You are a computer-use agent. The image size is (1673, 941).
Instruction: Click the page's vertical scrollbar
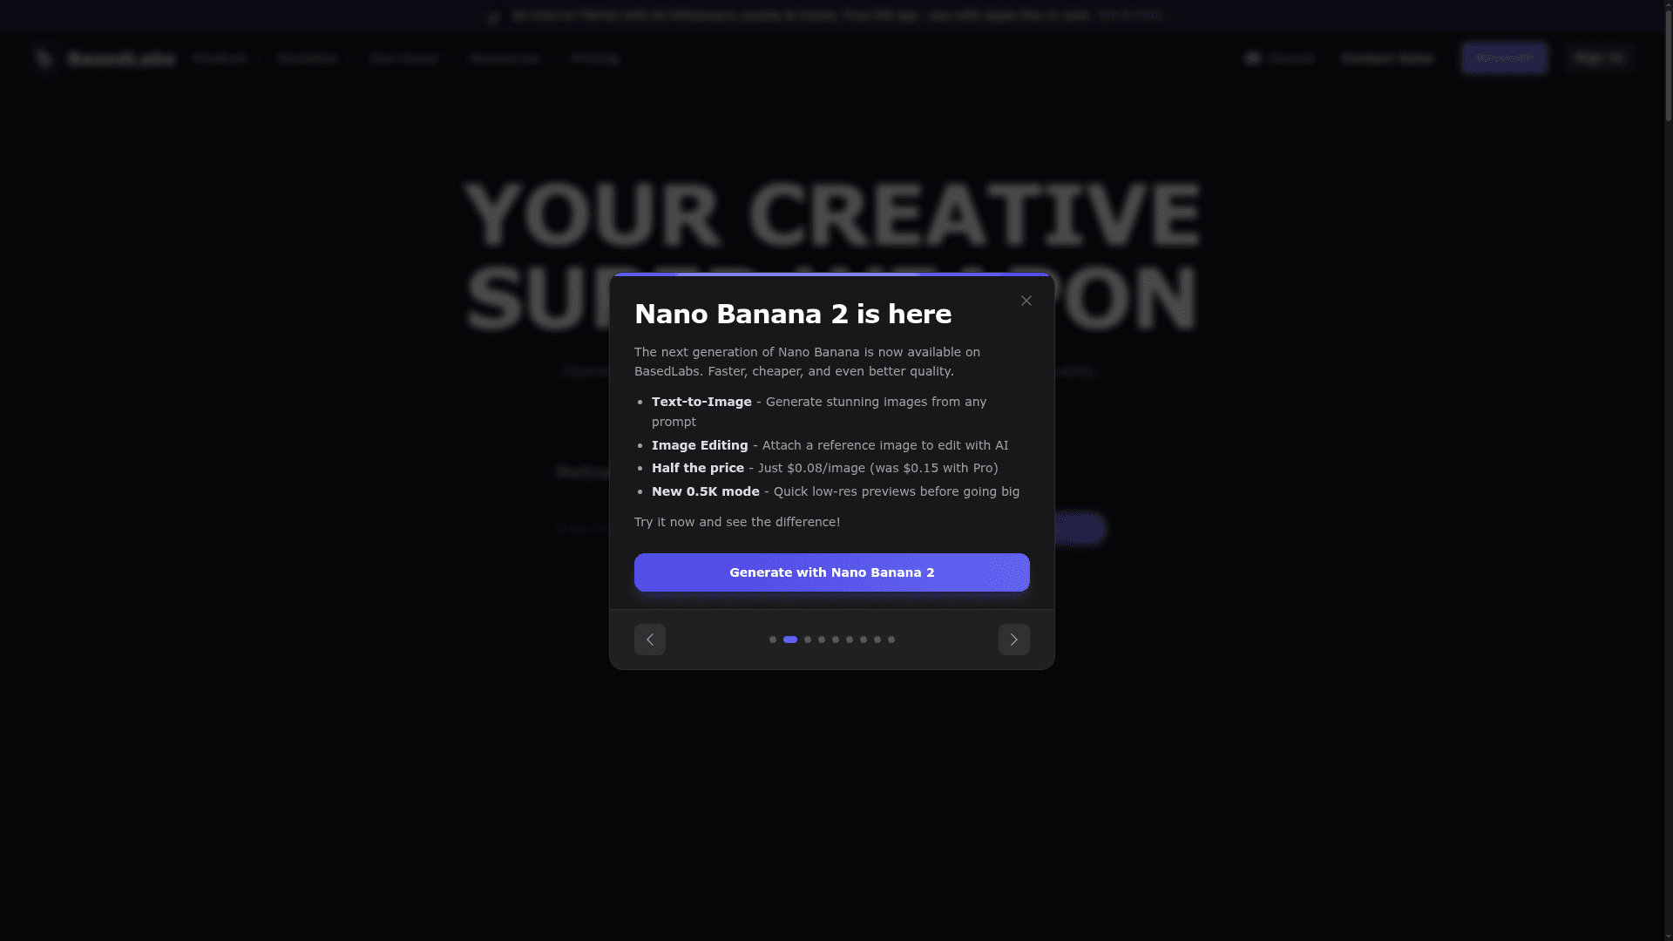point(1668,470)
